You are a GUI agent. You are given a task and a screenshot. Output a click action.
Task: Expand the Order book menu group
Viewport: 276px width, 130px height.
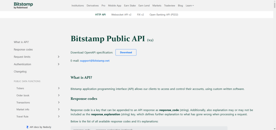click(x=58, y=95)
